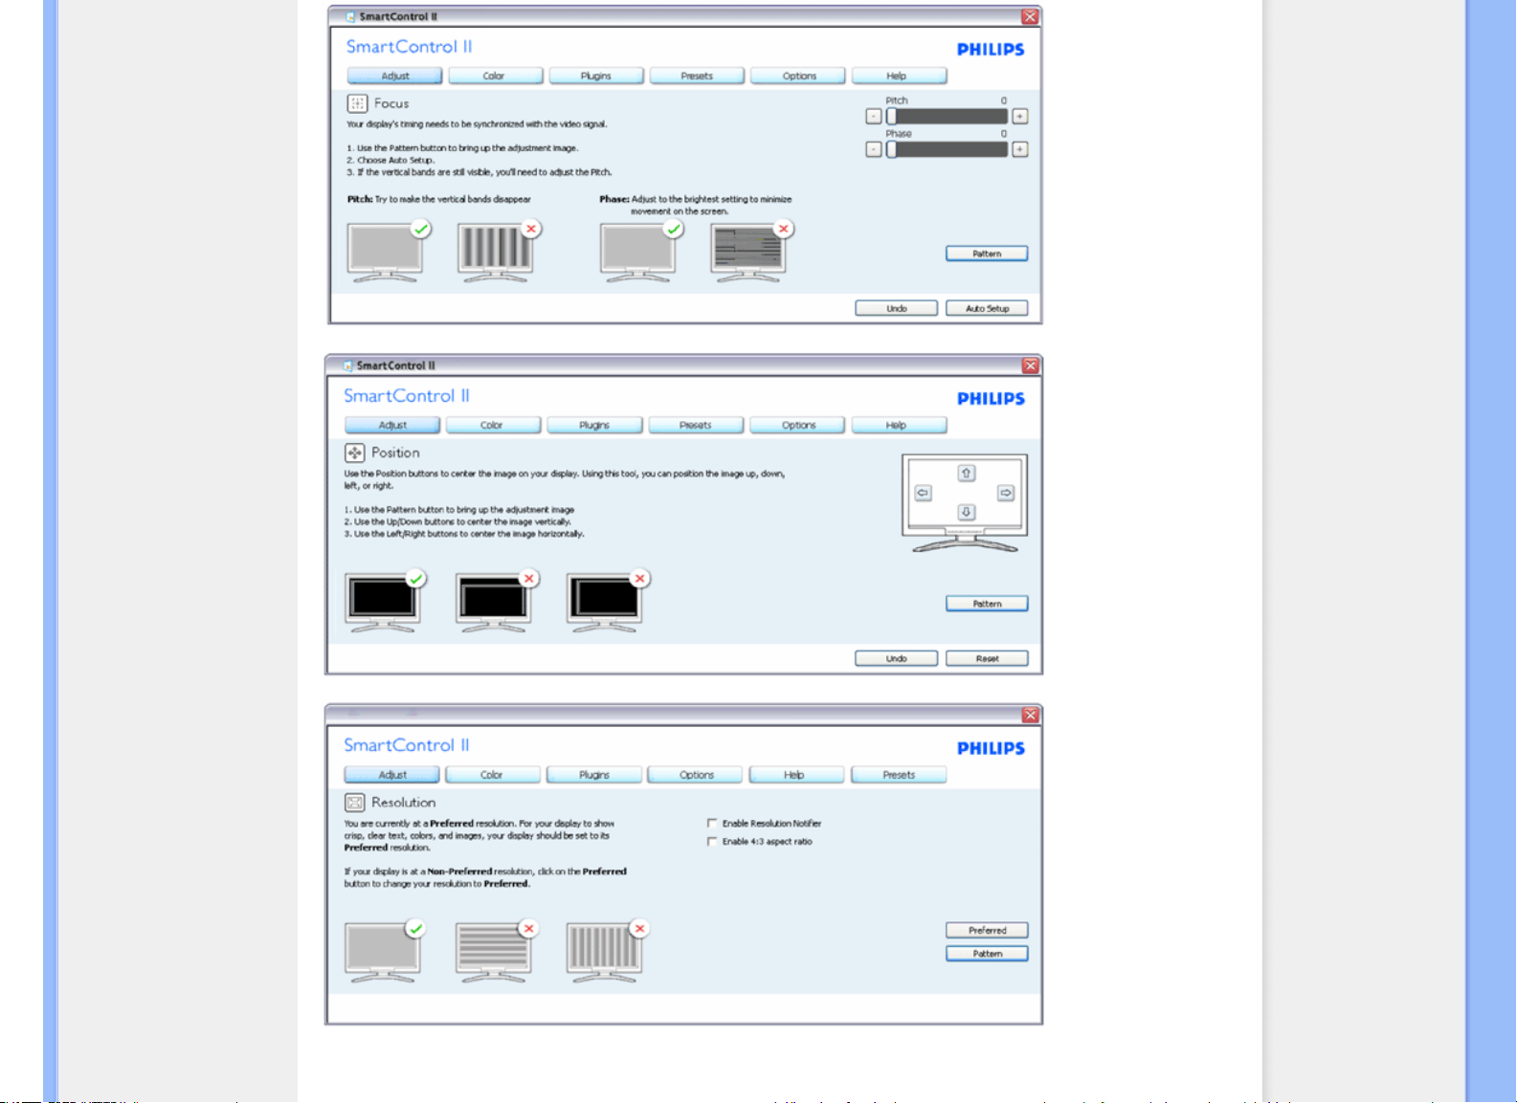Click Undo button in Focus window
The width and height of the screenshot is (1517, 1103).
[x=896, y=308]
